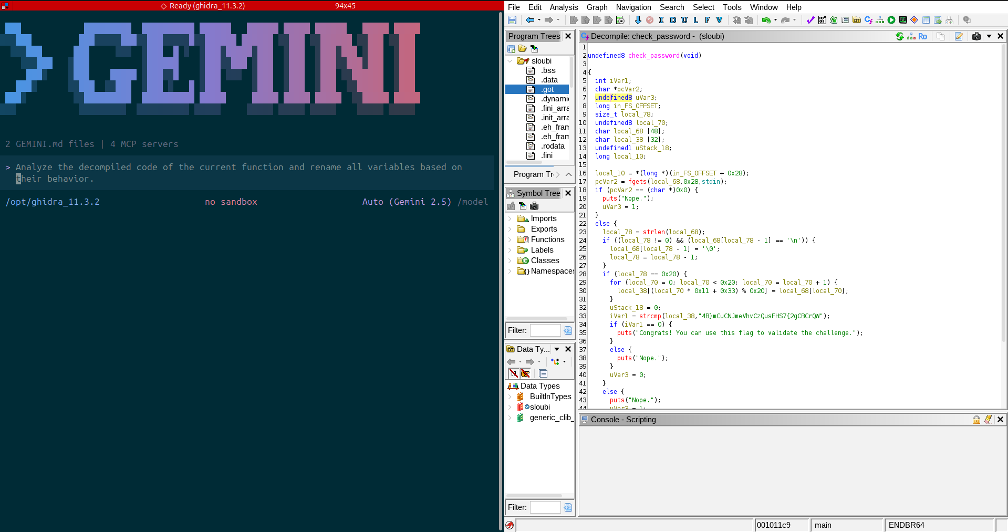The image size is (1008, 532).
Task: Re-decompile using the green refresh icon
Action: tap(900, 36)
